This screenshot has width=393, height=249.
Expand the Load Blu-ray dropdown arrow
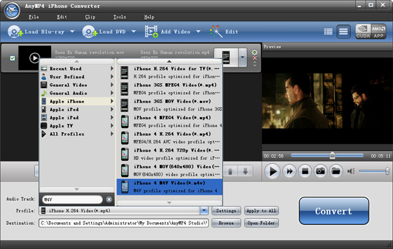click(72, 31)
